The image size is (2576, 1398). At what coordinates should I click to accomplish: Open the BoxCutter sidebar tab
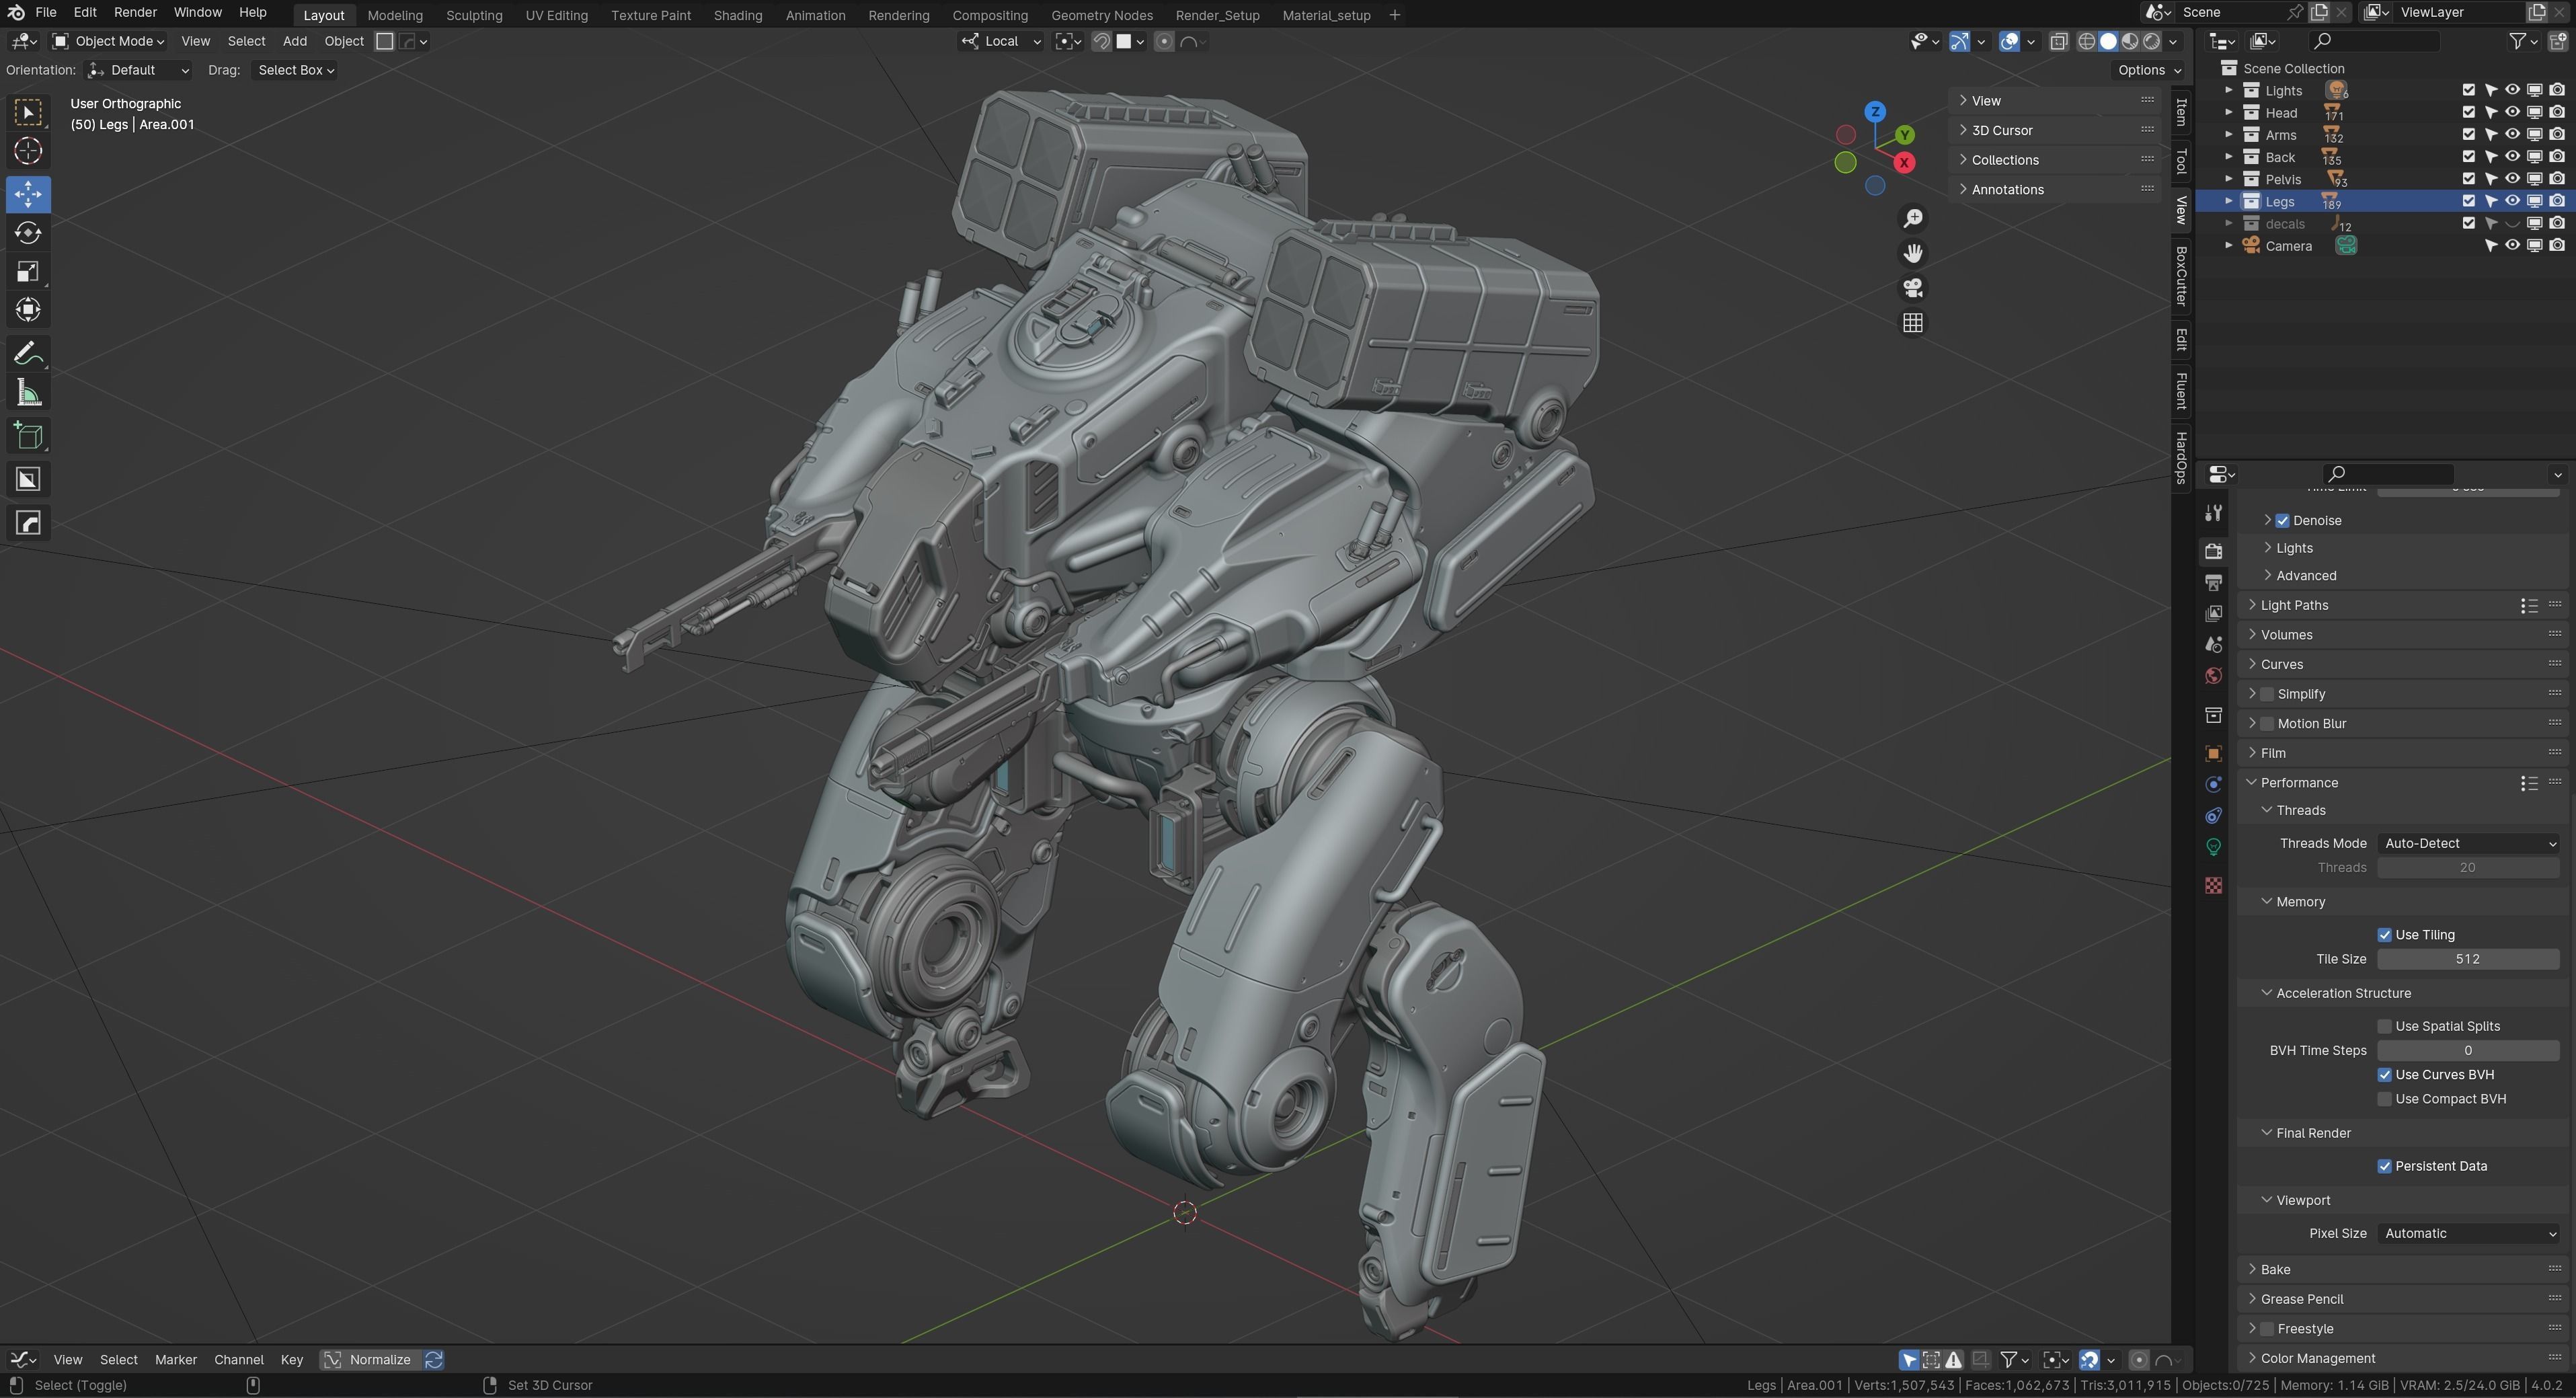tap(2181, 276)
